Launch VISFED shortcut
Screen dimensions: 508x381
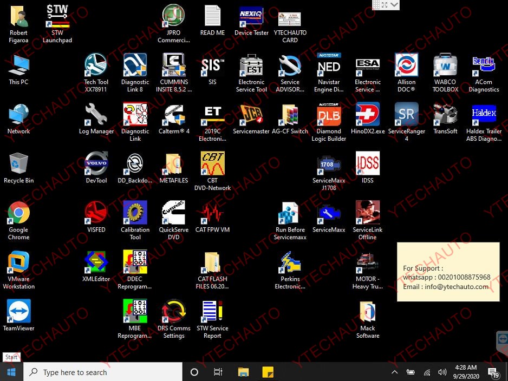pyautogui.click(x=96, y=217)
